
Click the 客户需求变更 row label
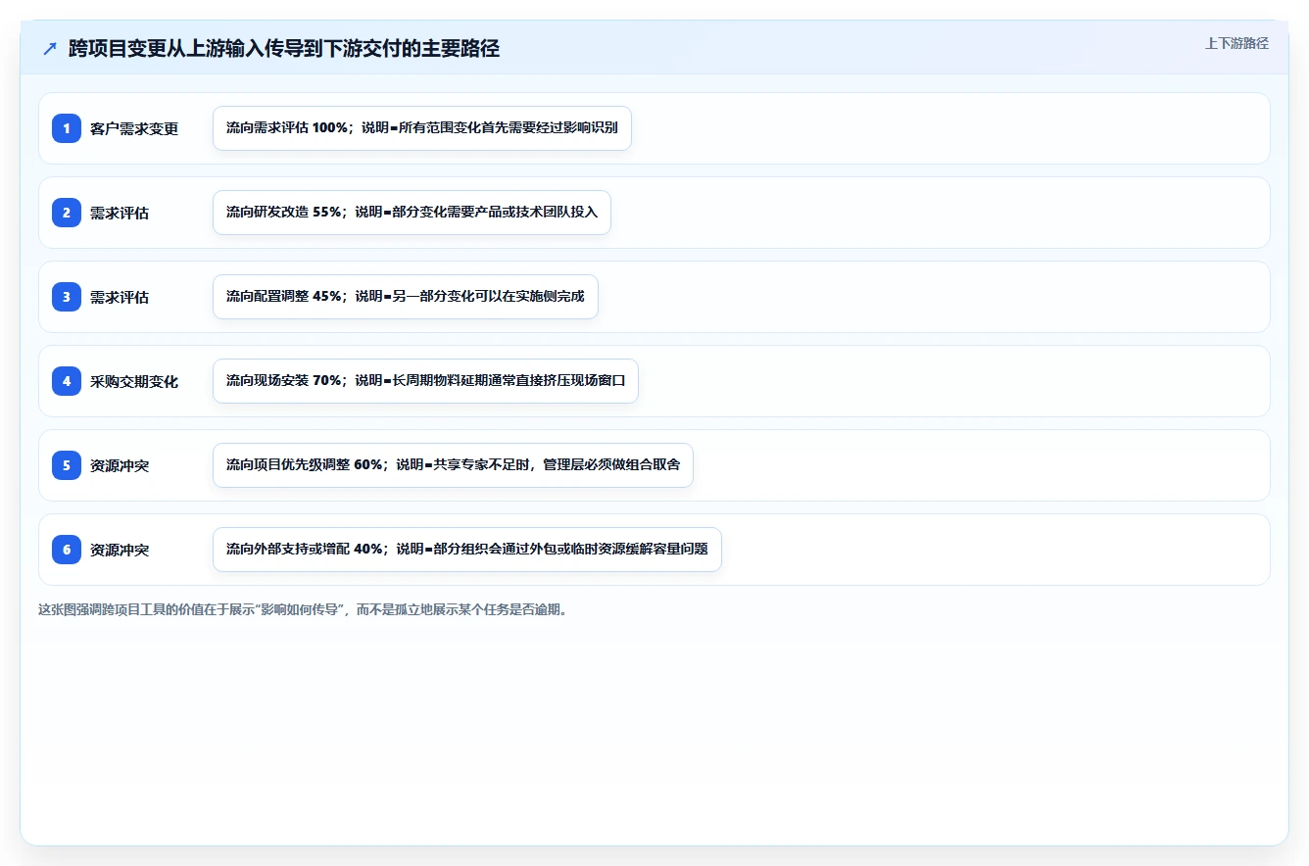[134, 128]
